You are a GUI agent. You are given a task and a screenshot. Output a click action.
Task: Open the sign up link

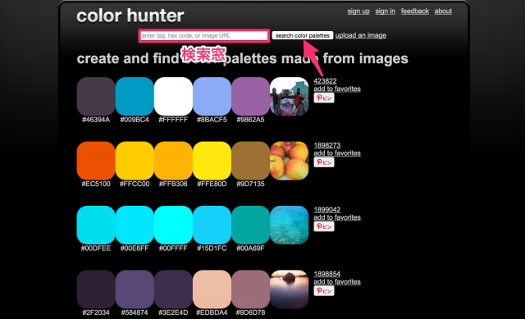click(358, 11)
